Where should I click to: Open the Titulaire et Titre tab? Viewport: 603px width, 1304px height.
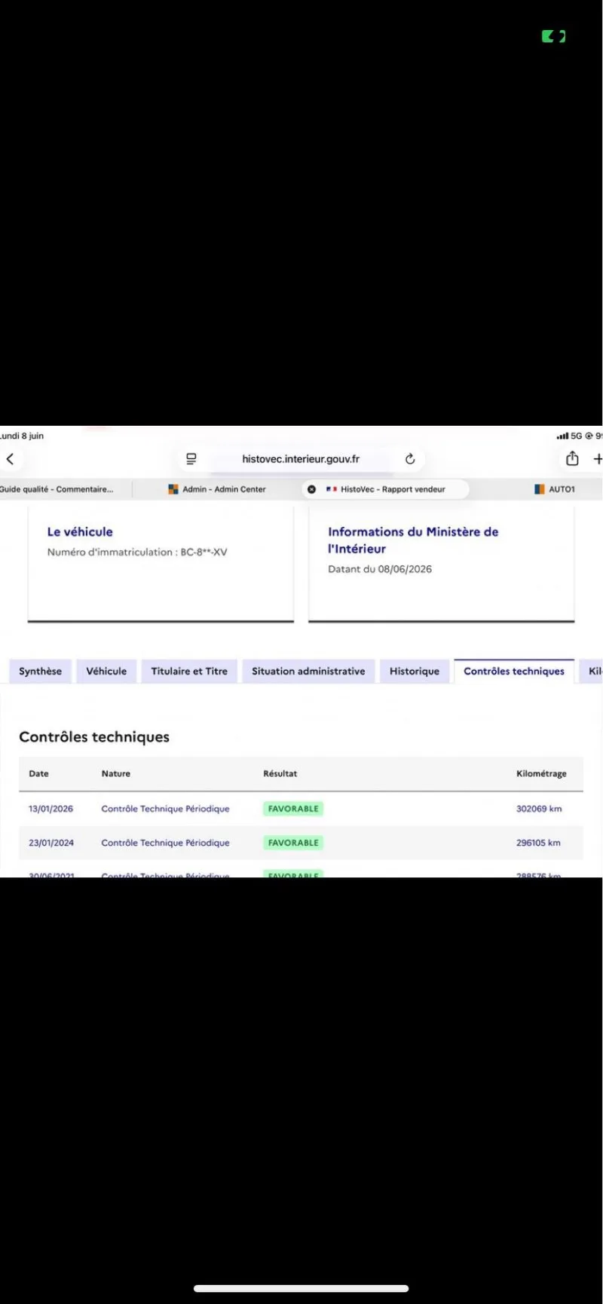[189, 671]
